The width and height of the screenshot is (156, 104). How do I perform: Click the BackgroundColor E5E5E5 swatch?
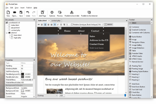pyautogui.click(x=23, y=91)
